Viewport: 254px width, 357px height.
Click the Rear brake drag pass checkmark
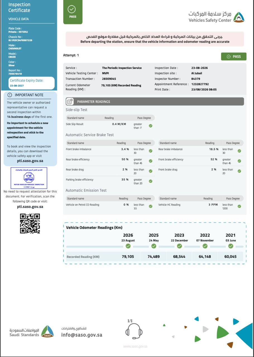coord(150,171)
